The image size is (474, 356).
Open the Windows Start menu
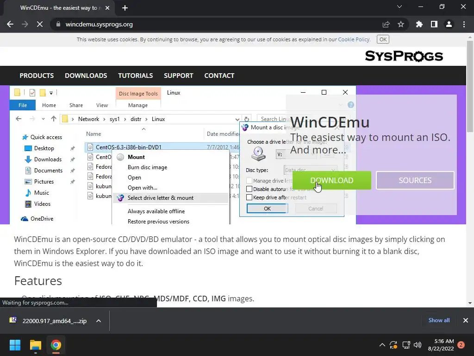(15, 345)
